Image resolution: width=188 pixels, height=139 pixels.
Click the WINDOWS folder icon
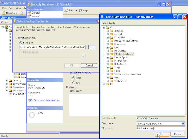(112, 81)
